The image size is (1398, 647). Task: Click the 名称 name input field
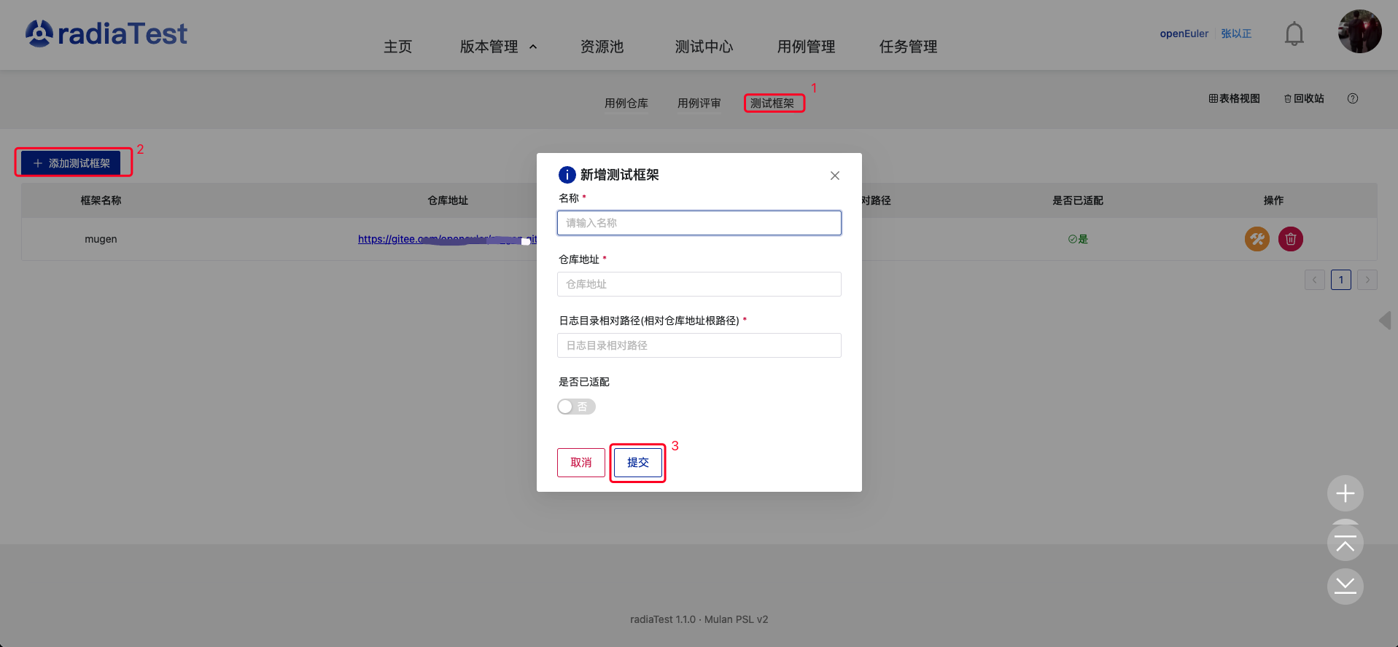[x=699, y=223]
